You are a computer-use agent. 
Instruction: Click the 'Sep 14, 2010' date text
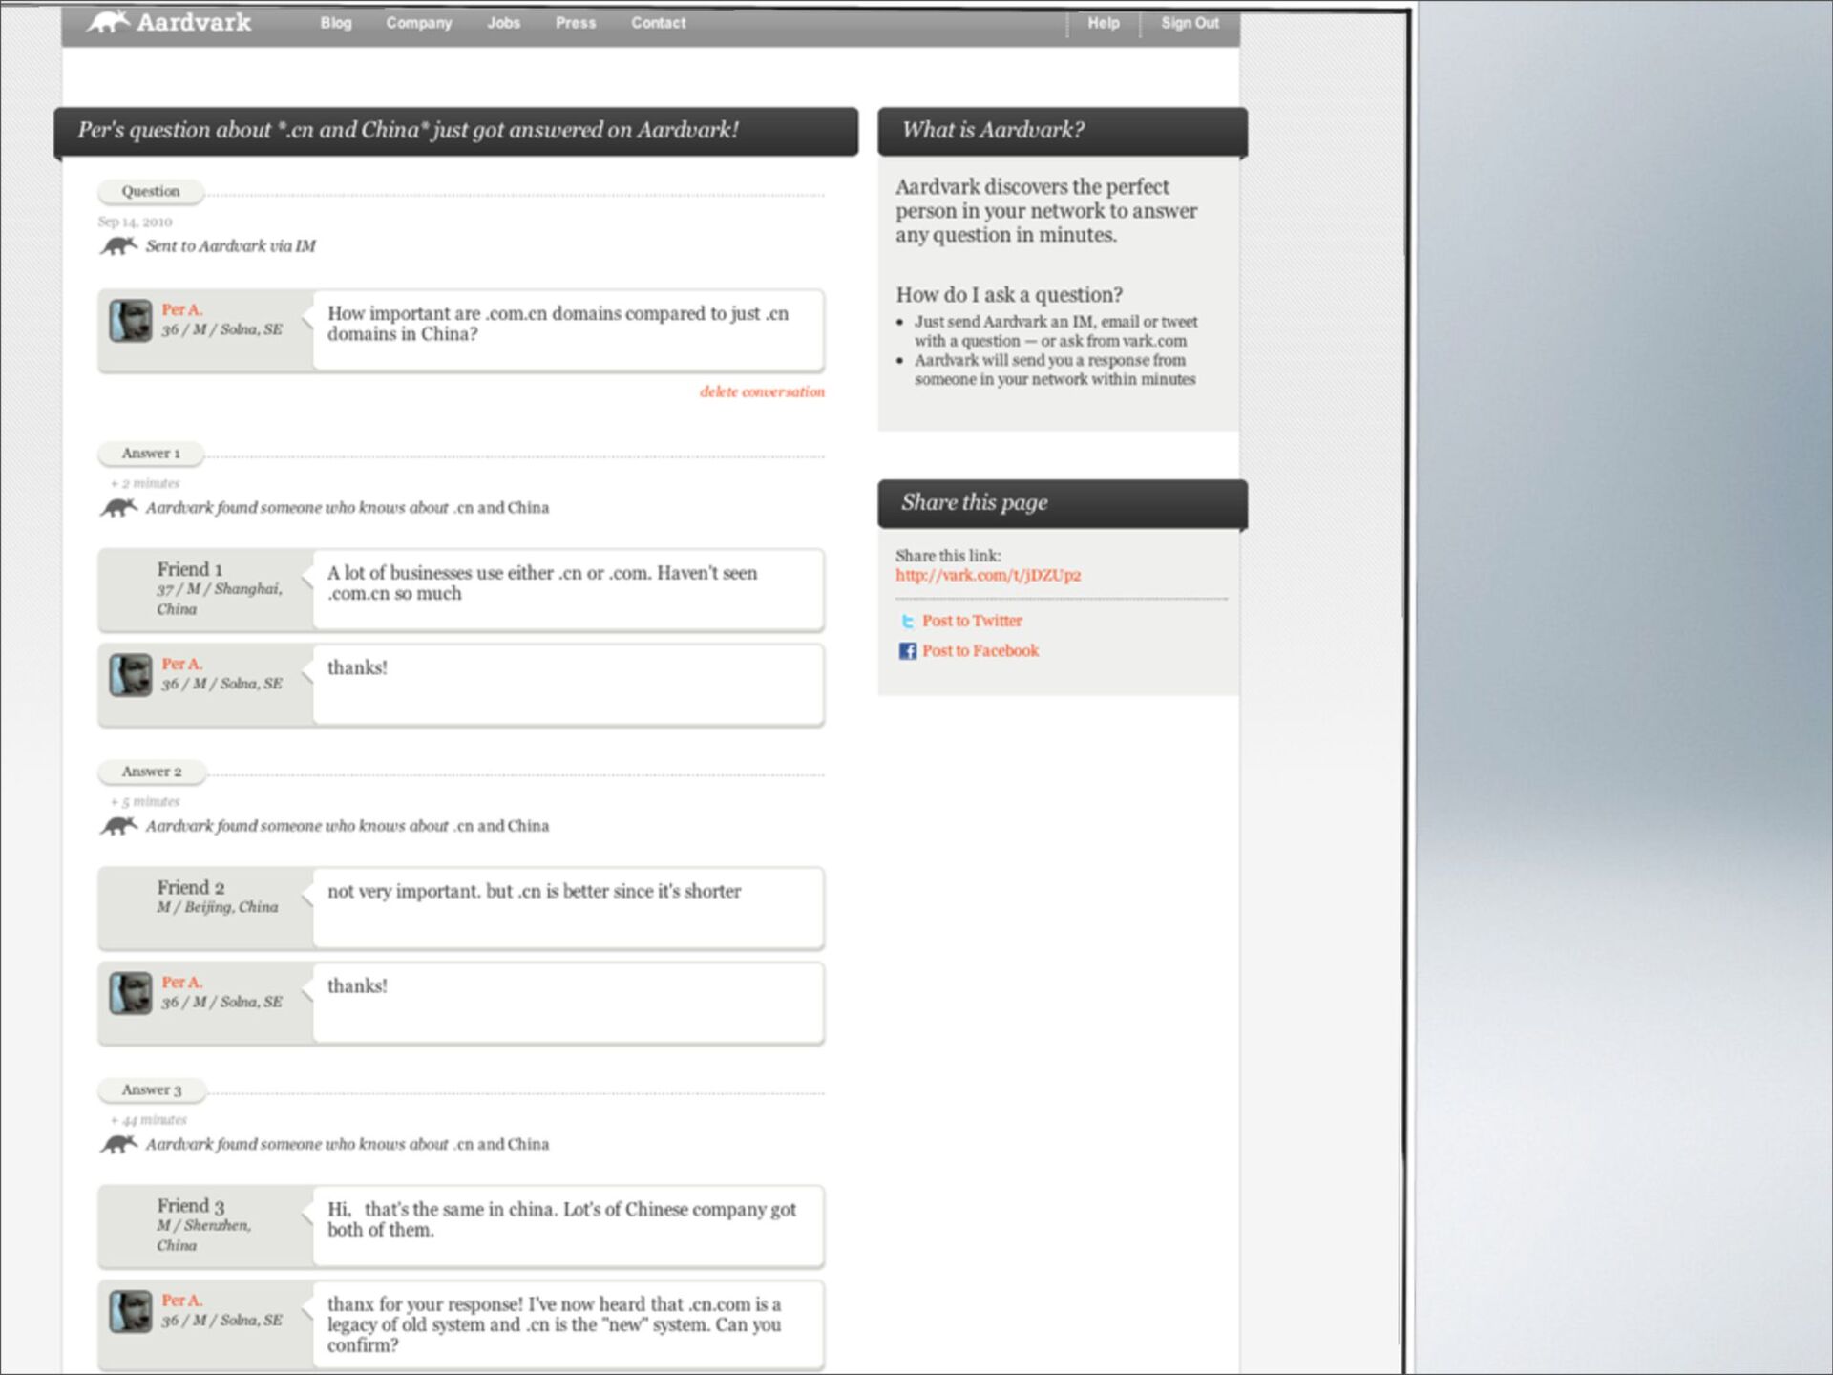(135, 222)
